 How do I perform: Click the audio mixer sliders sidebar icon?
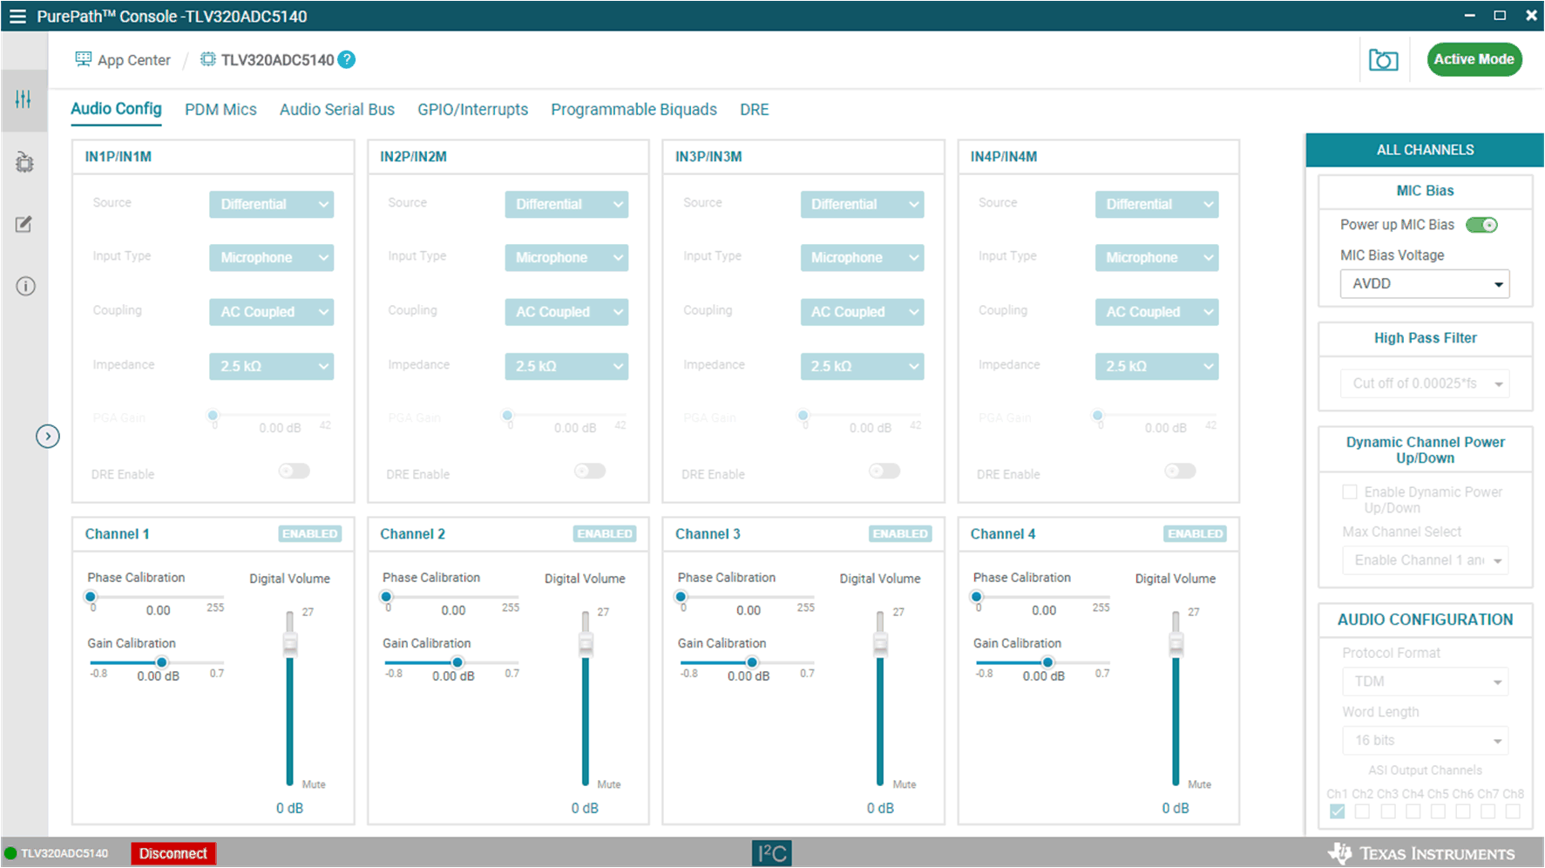click(24, 99)
